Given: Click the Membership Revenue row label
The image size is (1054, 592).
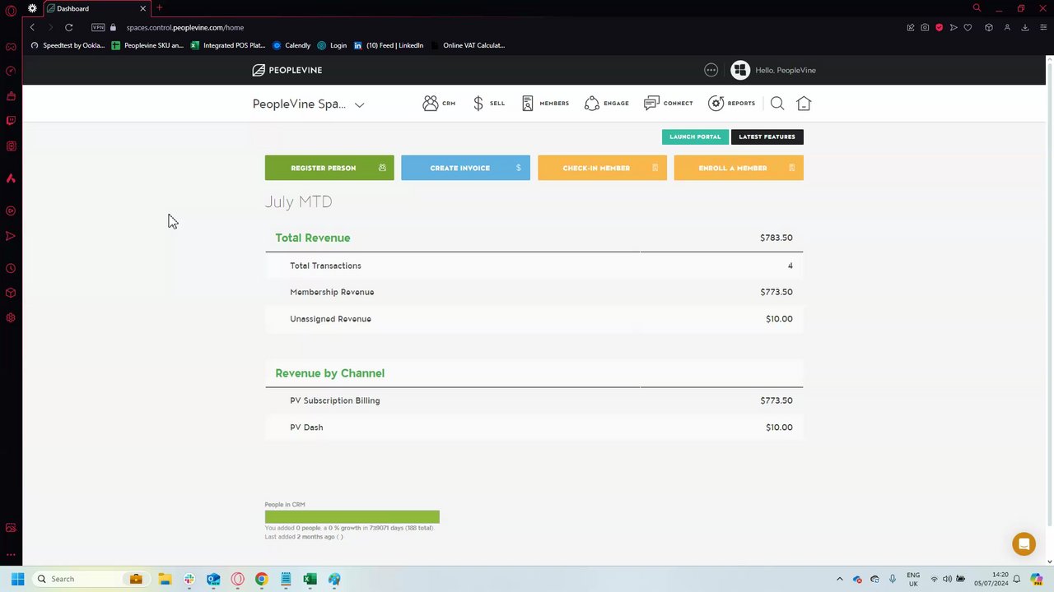Looking at the screenshot, I should tap(332, 292).
